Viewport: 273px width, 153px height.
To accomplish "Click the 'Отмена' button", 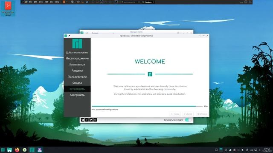I will (202, 114).
